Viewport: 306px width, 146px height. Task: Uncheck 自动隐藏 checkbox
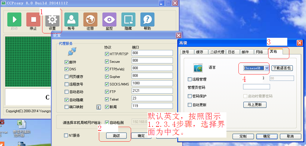point(66,100)
